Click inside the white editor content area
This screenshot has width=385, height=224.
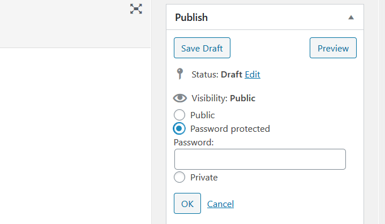point(75,136)
